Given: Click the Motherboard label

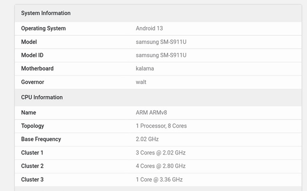Looking at the screenshot, I should click(x=37, y=69).
